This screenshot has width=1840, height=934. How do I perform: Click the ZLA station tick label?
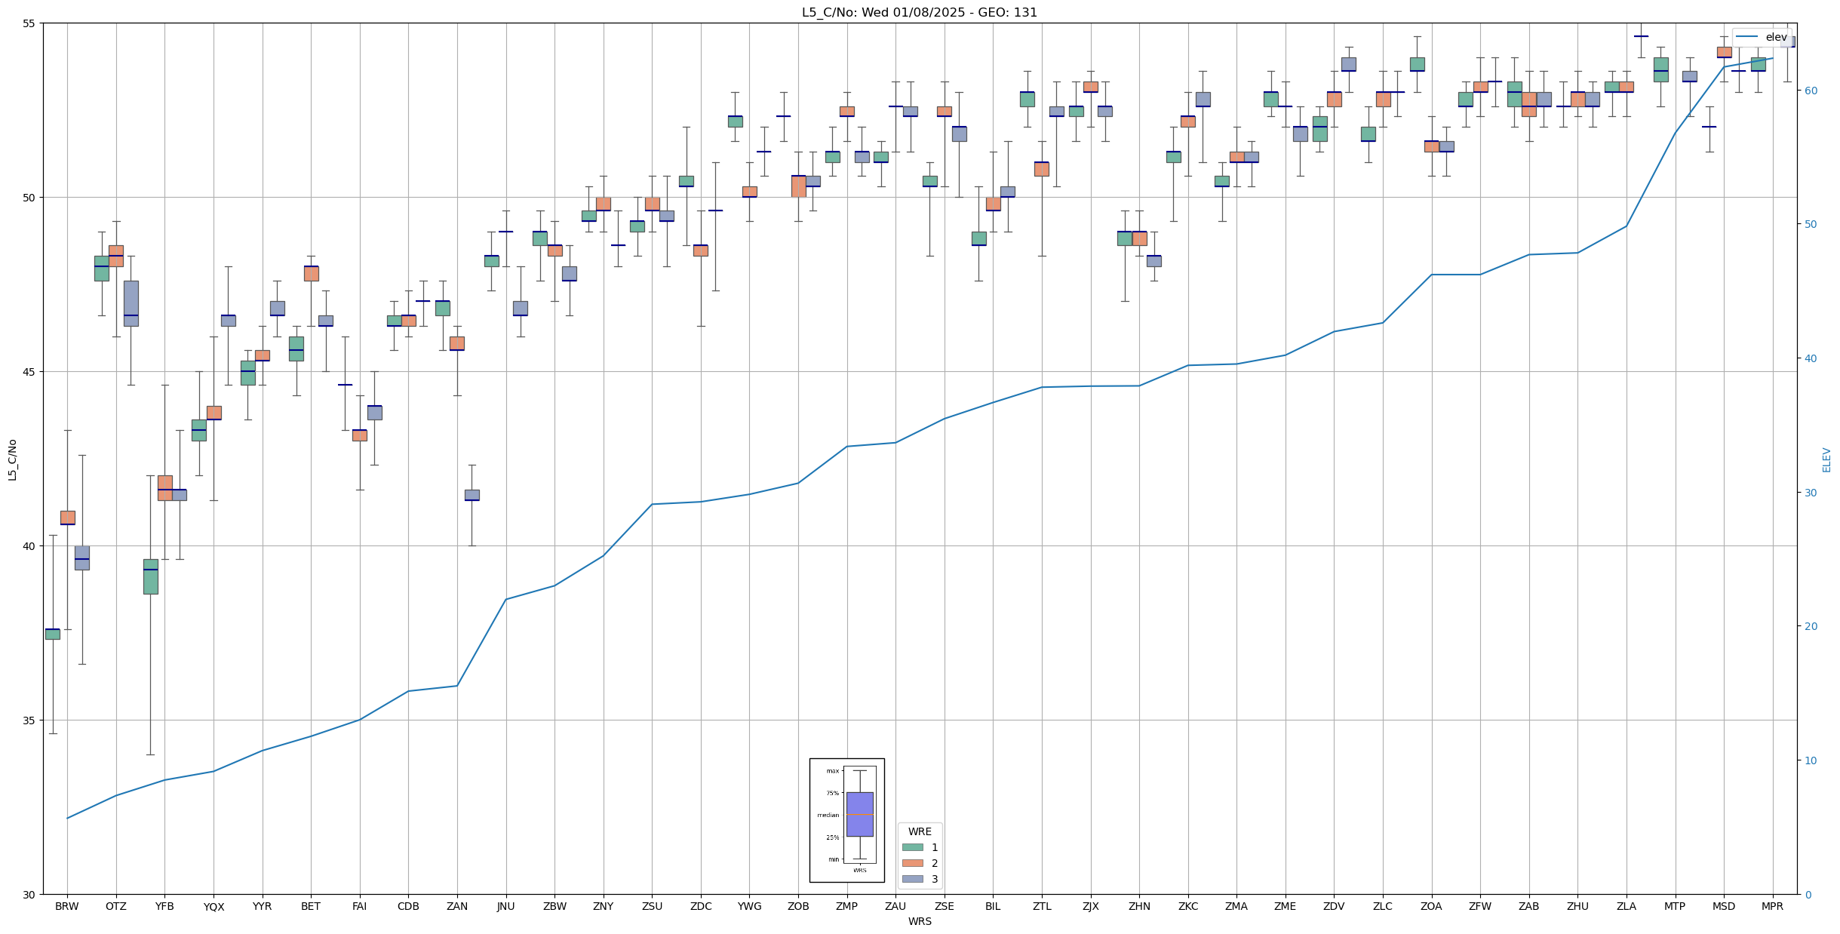(x=1626, y=906)
